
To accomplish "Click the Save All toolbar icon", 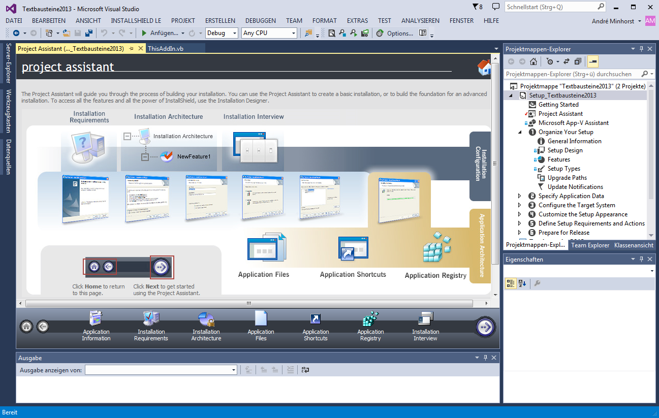I will pos(89,33).
